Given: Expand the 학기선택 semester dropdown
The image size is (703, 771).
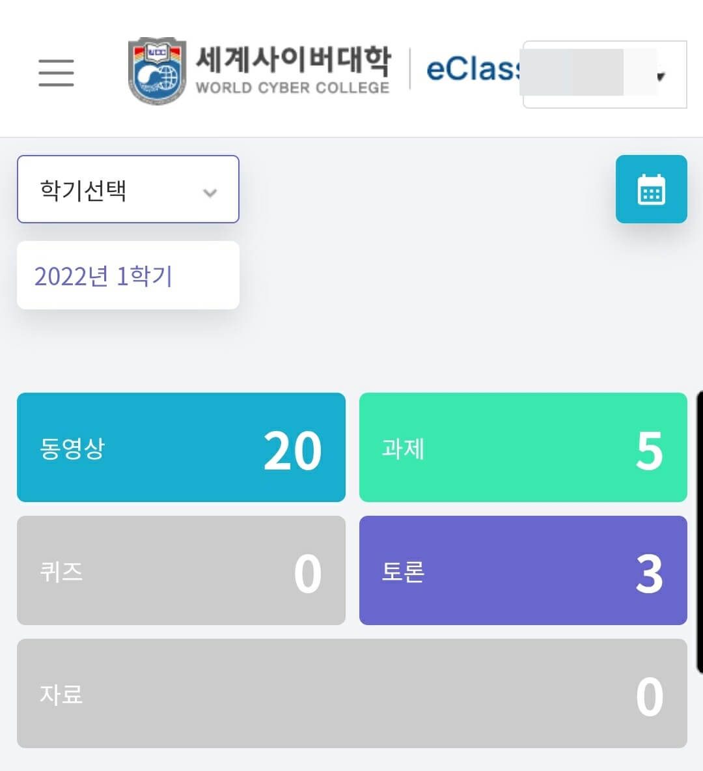Looking at the screenshot, I should click(x=128, y=189).
